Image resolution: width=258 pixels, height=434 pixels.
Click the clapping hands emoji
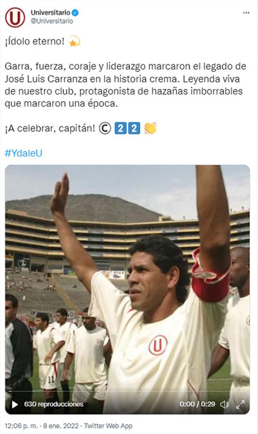150,128
